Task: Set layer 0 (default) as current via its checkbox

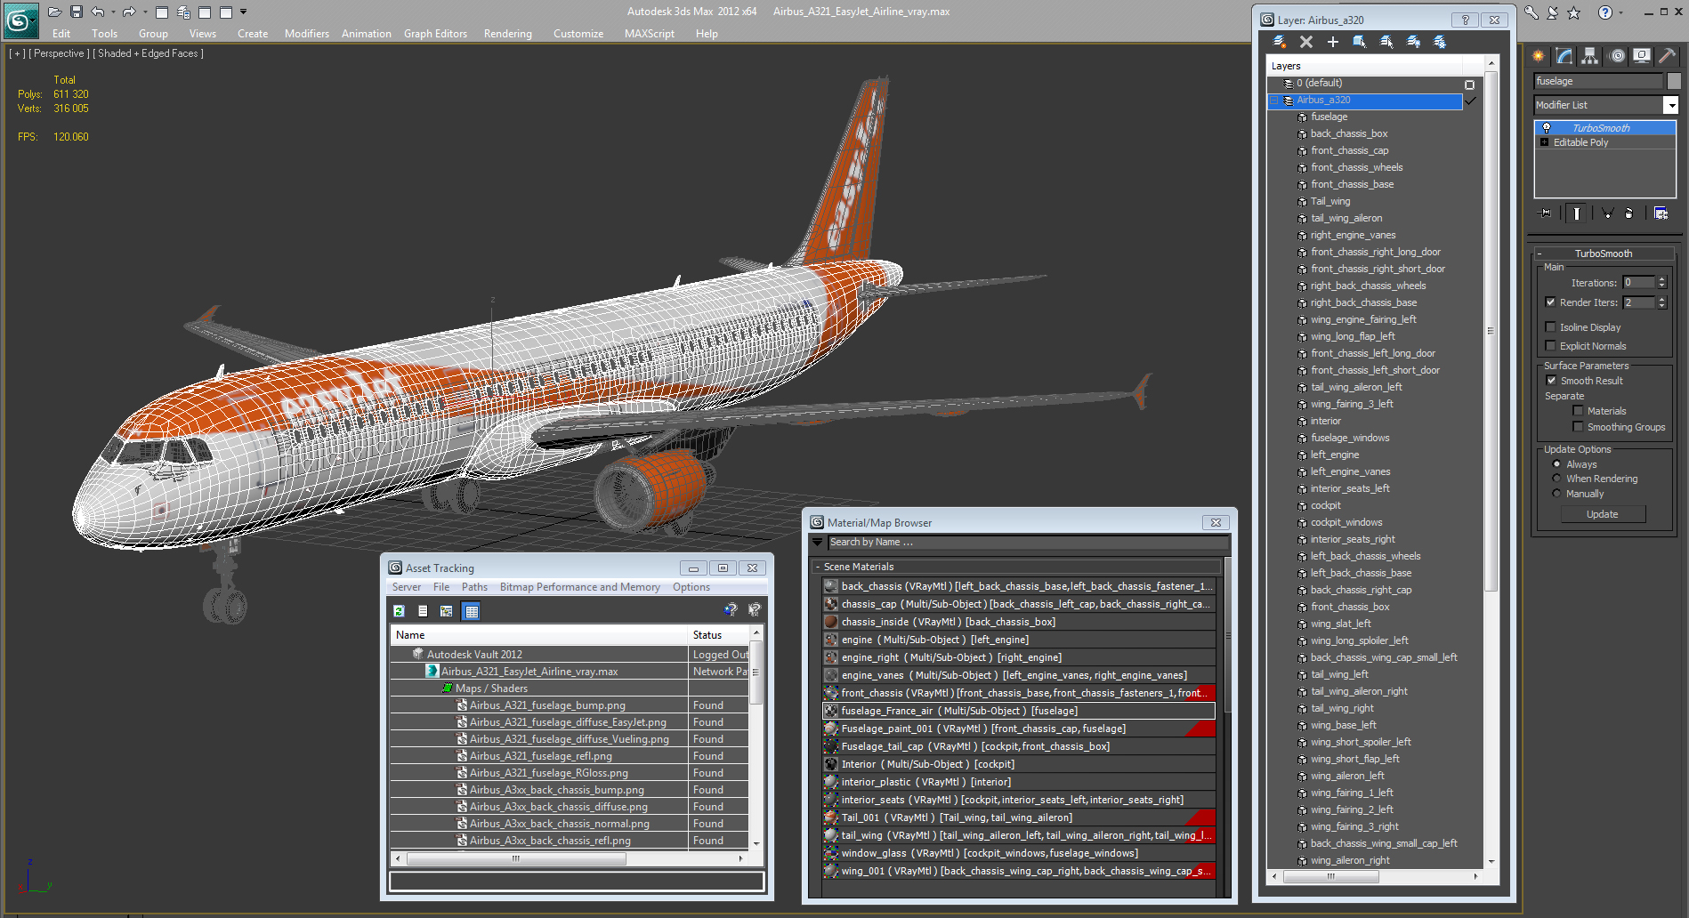Action: [1469, 85]
